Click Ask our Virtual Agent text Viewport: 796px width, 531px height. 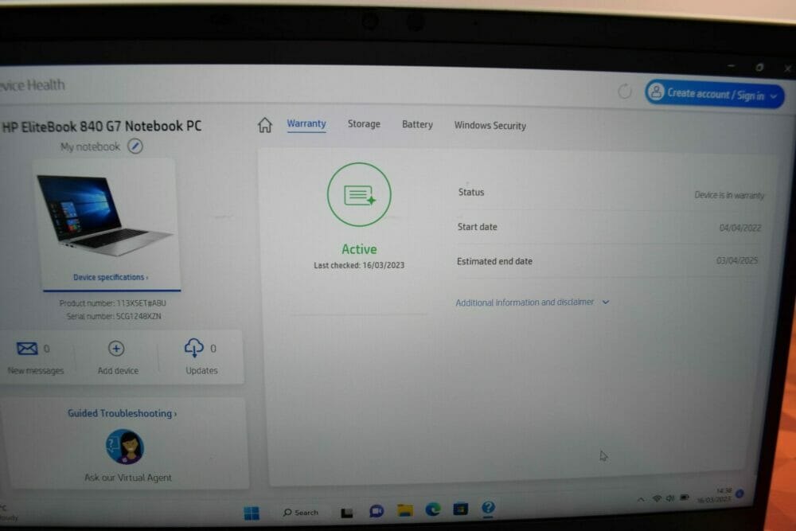point(128,477)
